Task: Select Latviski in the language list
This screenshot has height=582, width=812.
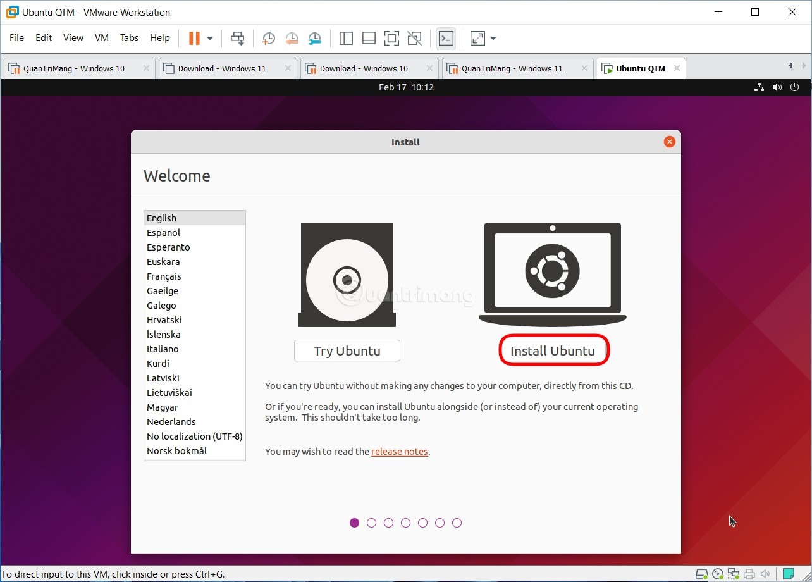Action: [194, 378]
